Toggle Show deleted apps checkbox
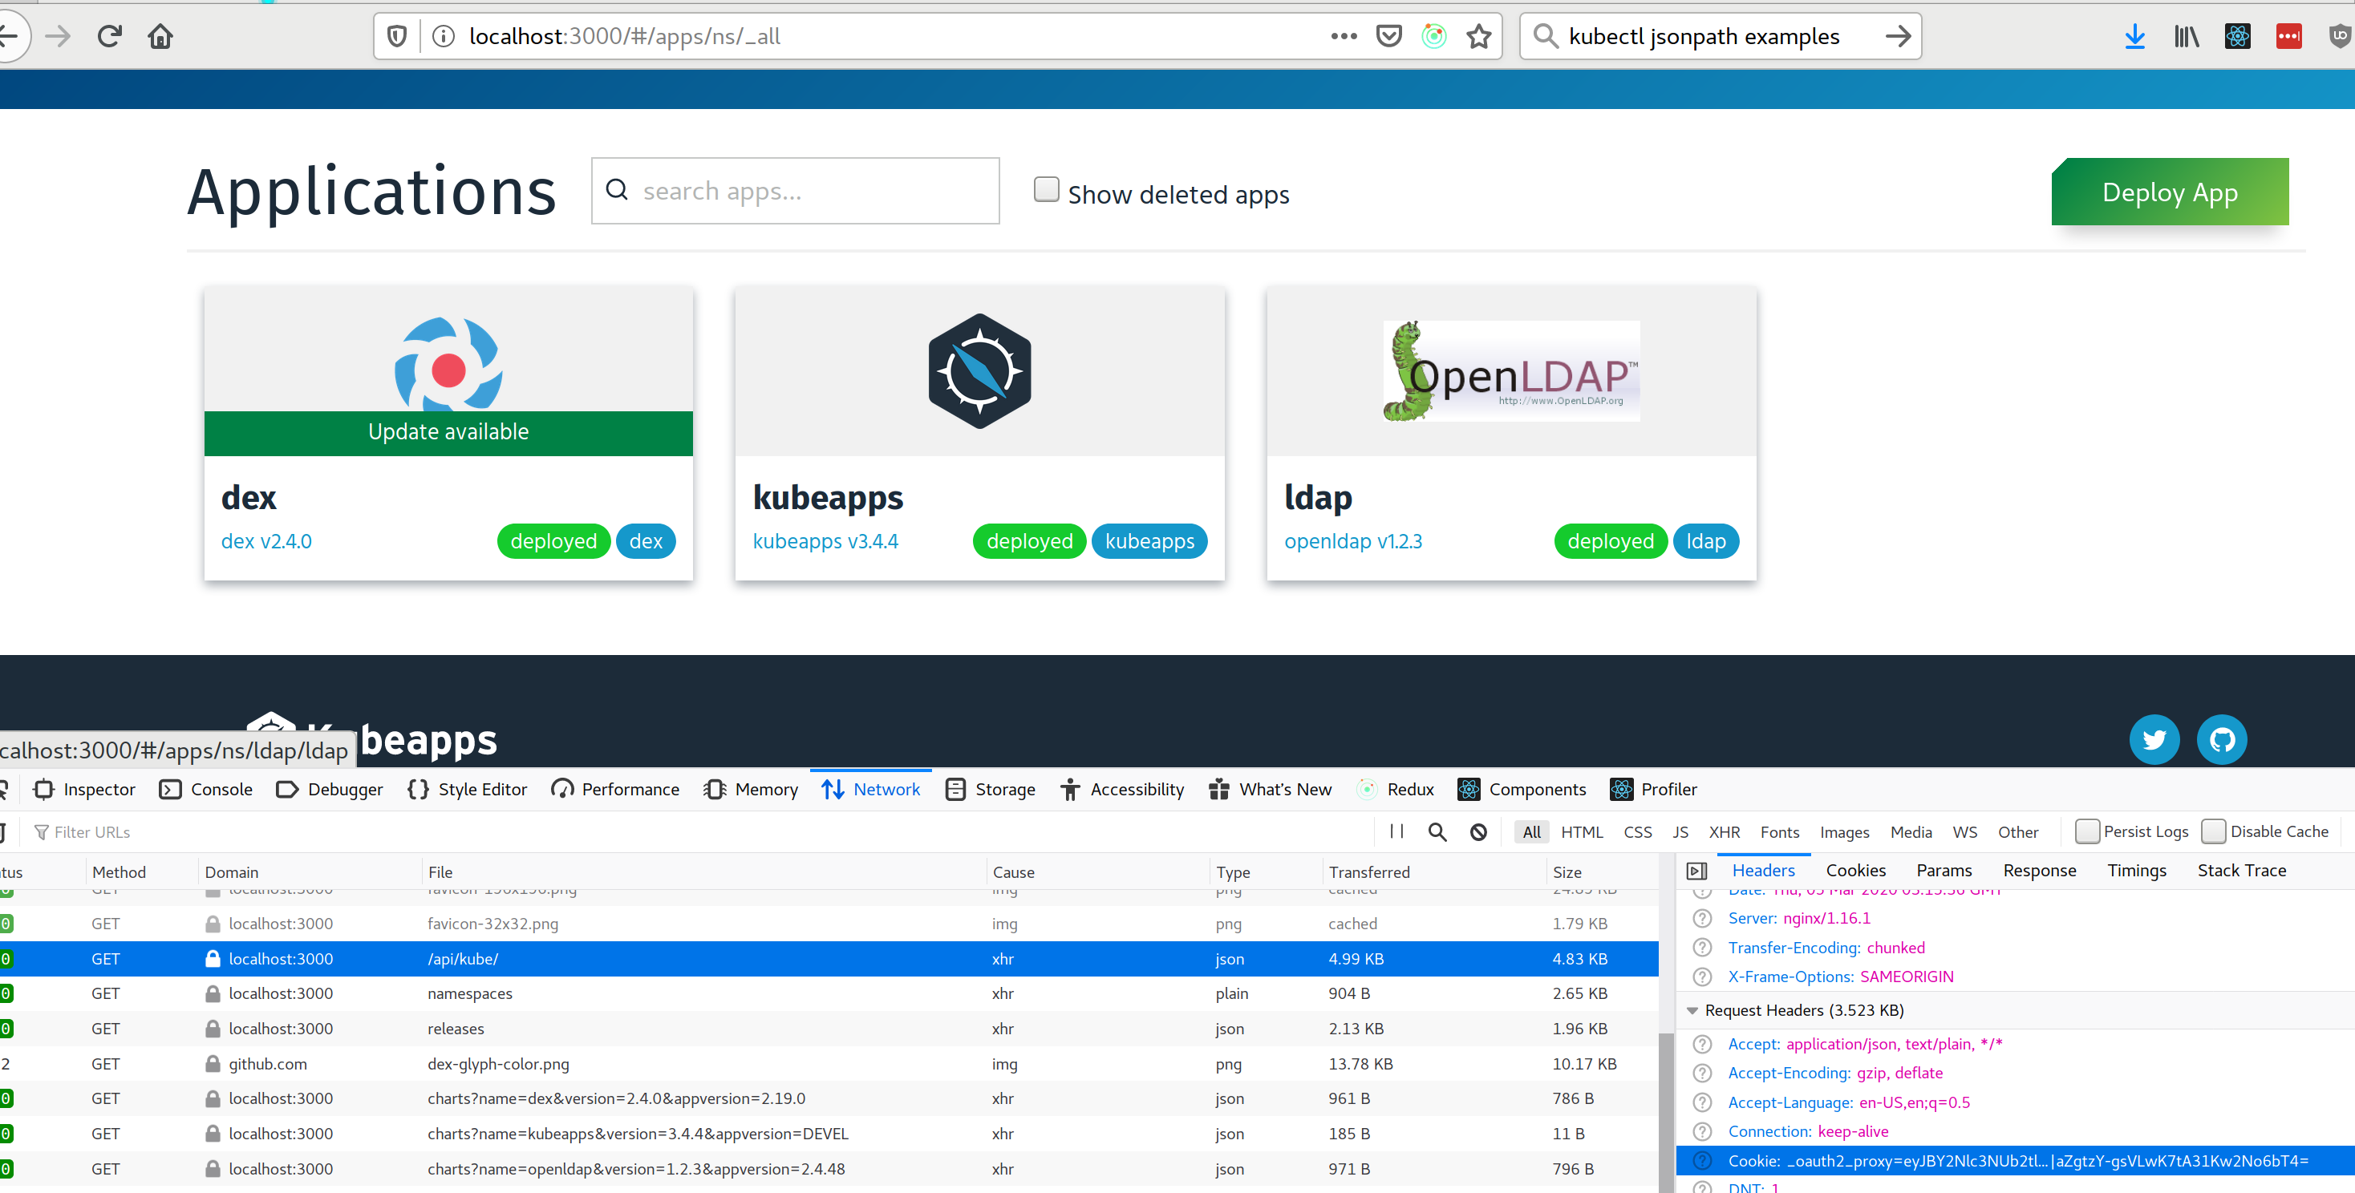 coord(1046,190)
